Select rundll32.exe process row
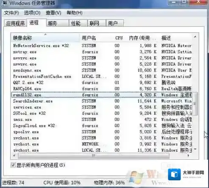Screen dimensions: 209x188 tap(102, 95)
